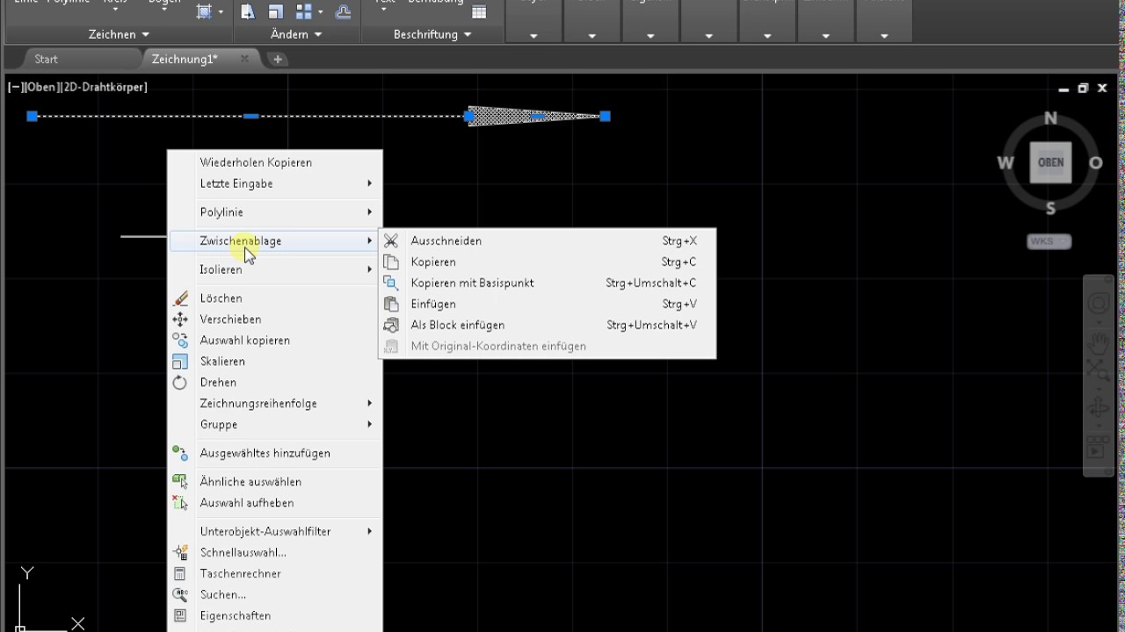
Task: Click the [−] viewport controls label
Action: tap(15, 87)
